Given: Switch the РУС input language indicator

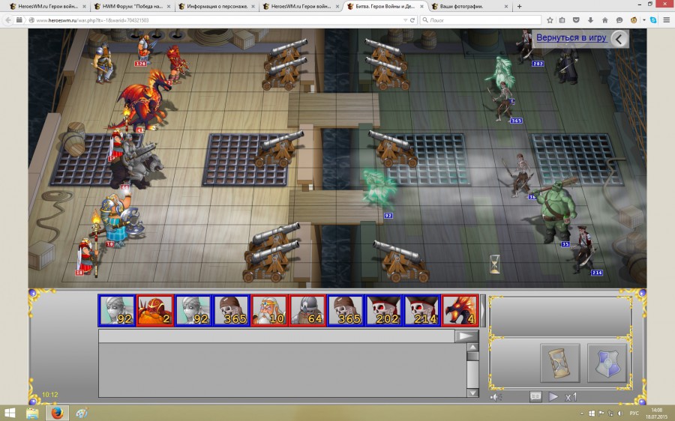Looking at the screenshot, I should (x=634, y=414).
